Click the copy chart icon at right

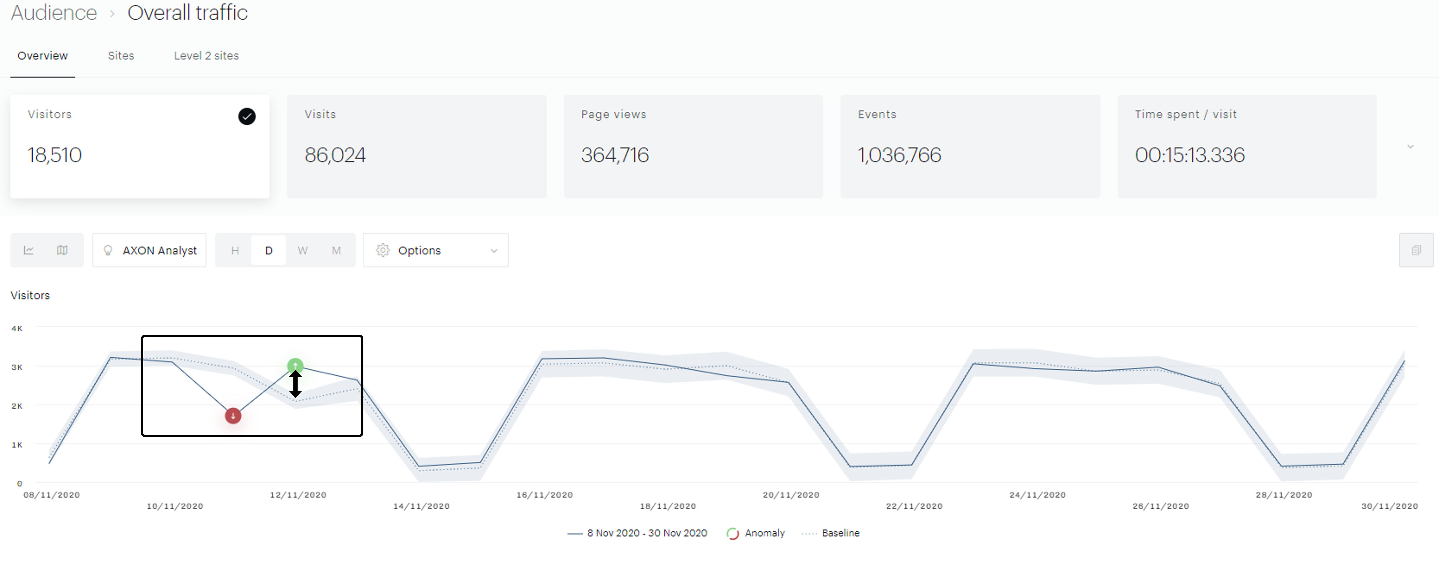(x=1415, y=250)
